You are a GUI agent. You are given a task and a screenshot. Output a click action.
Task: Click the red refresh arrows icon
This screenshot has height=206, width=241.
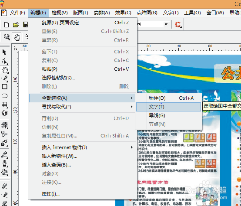178,25
